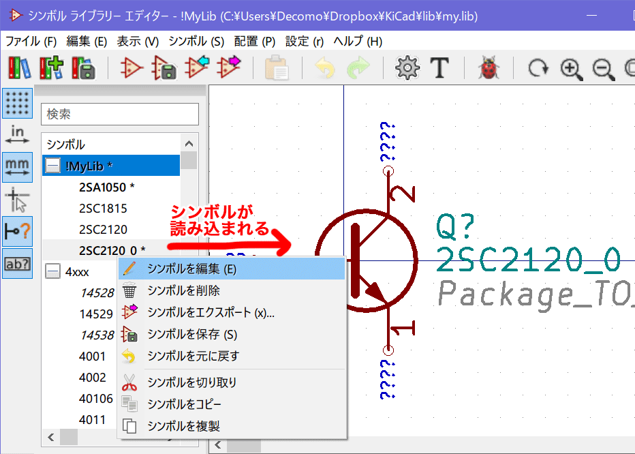Collapse the !MyLib library tree node

coord(53,166)
